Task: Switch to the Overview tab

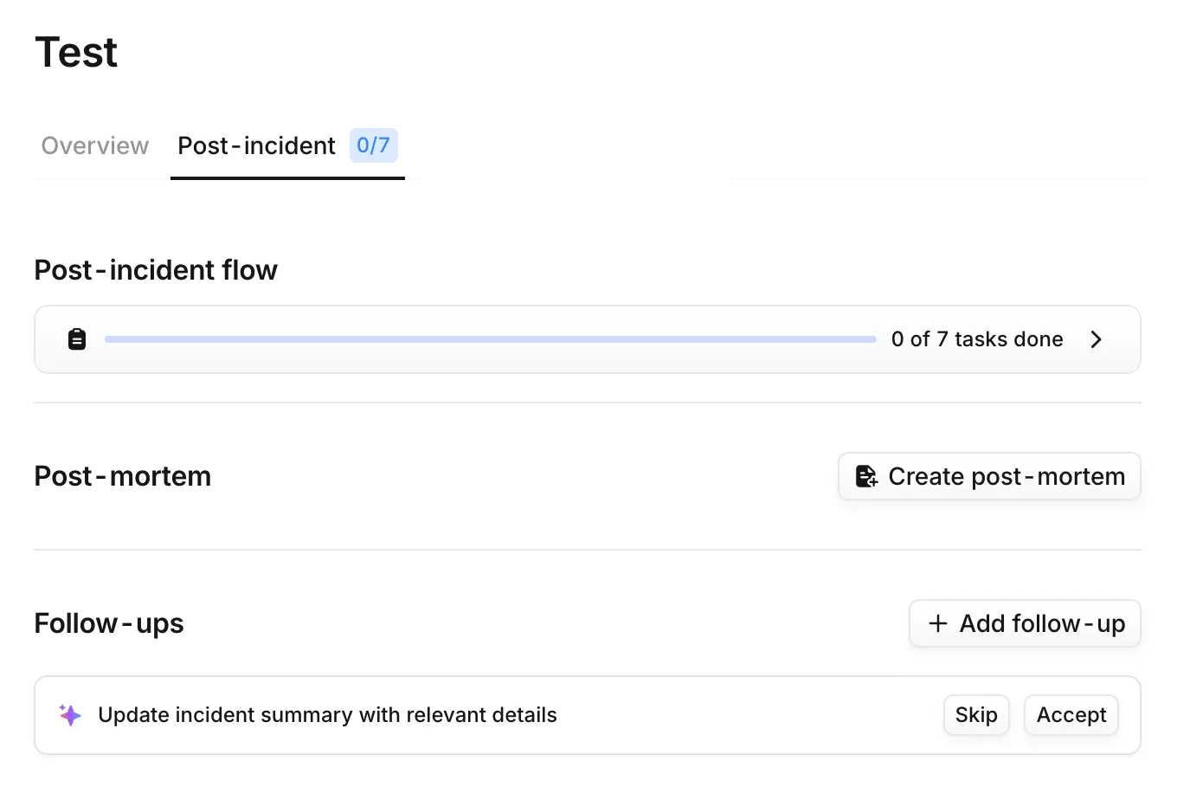Action: tap(94, 145)
